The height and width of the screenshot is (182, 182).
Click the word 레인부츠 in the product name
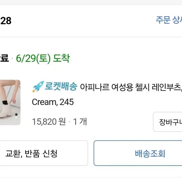click(166, 87)
